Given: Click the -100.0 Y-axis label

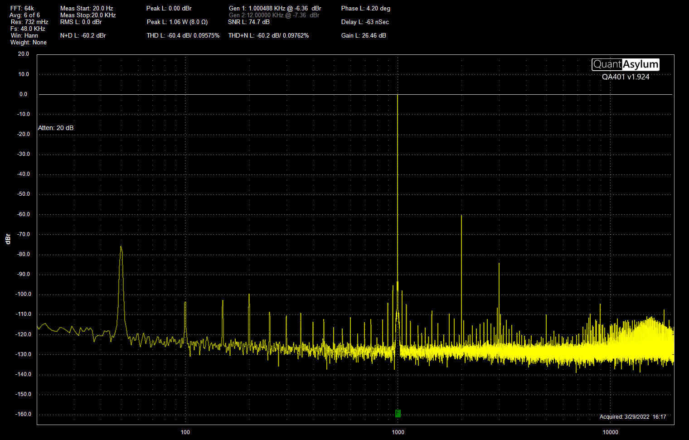Looking at the screenshot, I should [x=24, y=294].
